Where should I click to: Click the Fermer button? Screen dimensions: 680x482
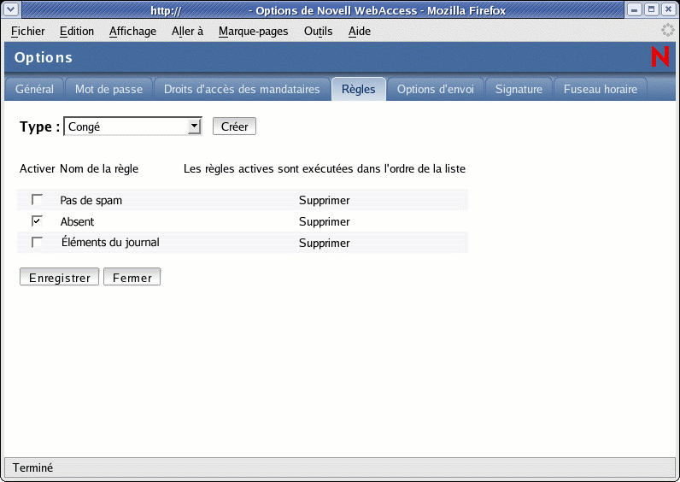[132, 277]
